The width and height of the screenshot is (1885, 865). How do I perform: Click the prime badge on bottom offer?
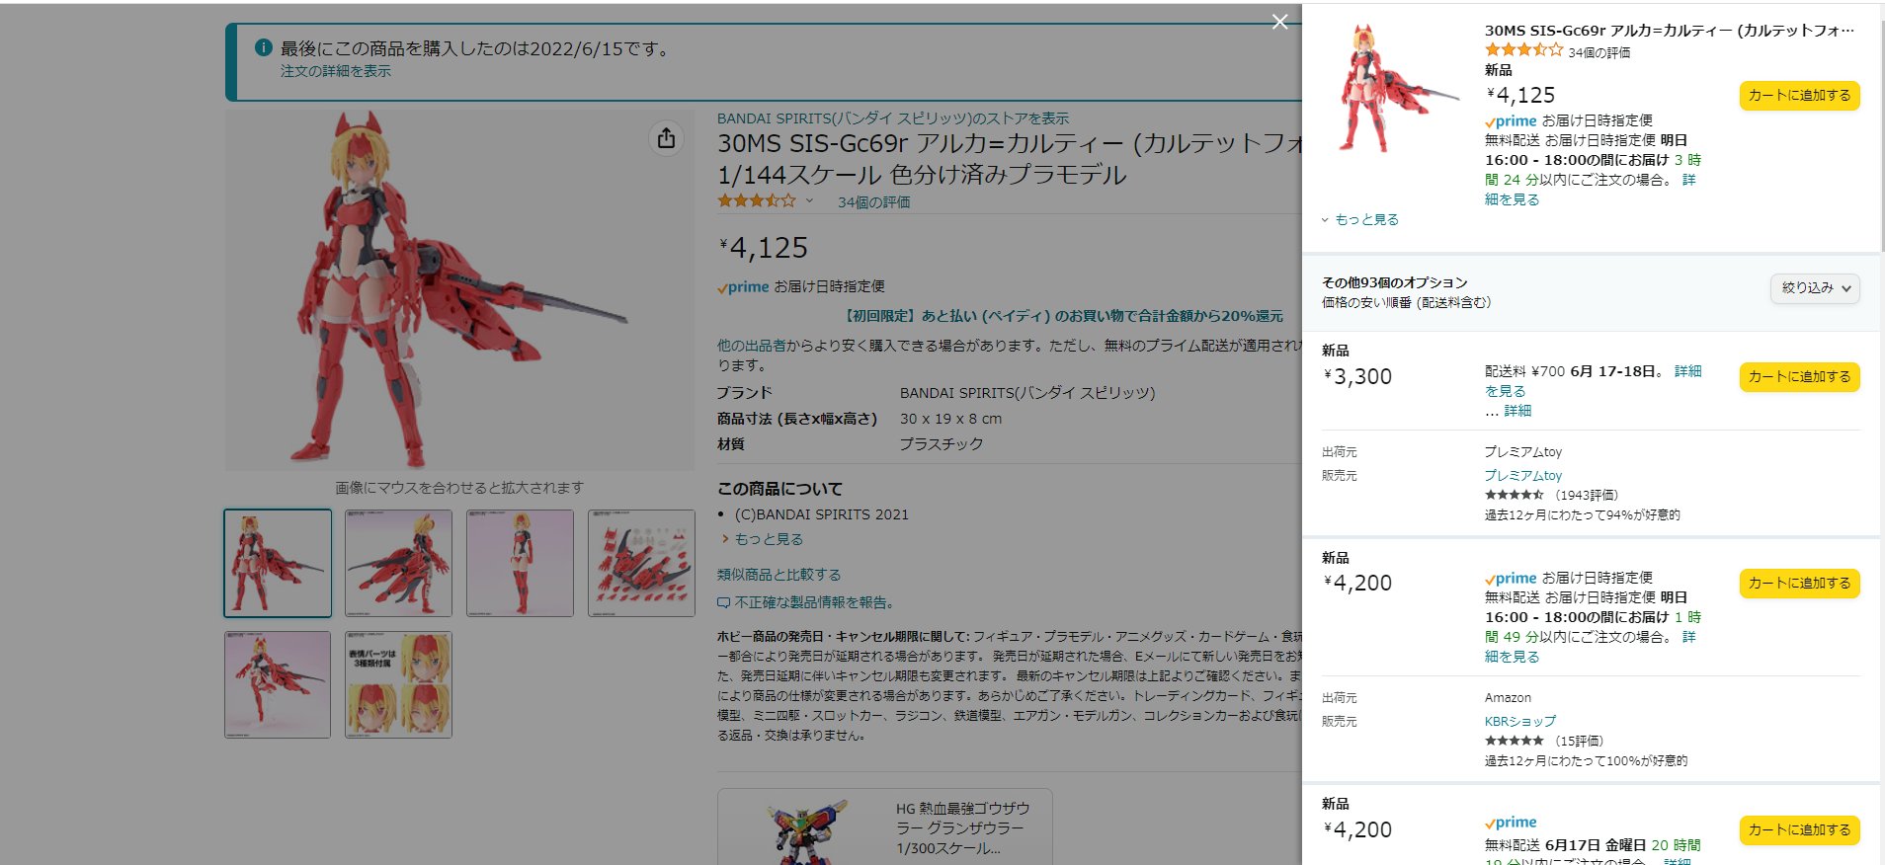1511,823
